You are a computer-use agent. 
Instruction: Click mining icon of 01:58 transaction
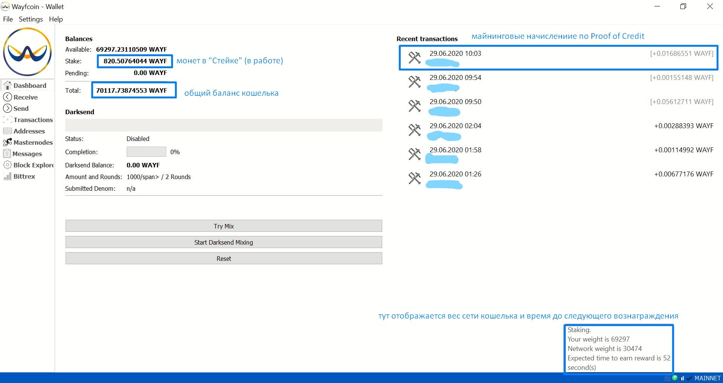pyautogui.click(x=414, y=154)
